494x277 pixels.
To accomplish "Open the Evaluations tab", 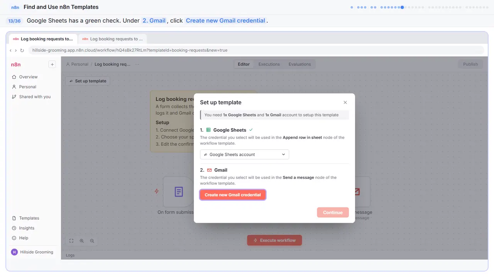I will (299, 64).
